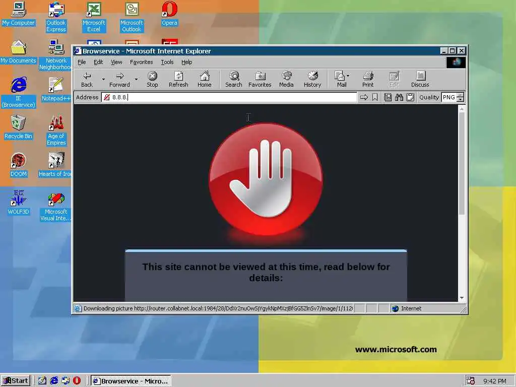Screen dimensions: 516x387
Task: Select the WOLF3D desktop icon
Action: pyautogui.click(x=18, y=203)
